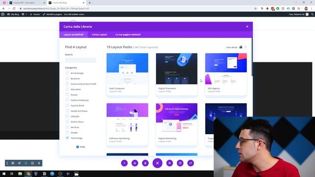Image resolution: width=315 pixels, height=177 pixels.
Task: Click the purple plus load-layout button
Action: click(x=125, y=163)
